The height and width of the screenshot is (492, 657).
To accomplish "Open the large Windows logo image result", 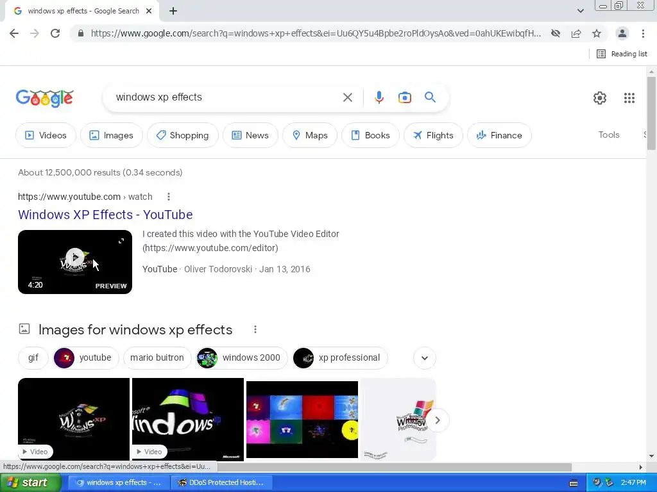I will [x=188, y=419].
